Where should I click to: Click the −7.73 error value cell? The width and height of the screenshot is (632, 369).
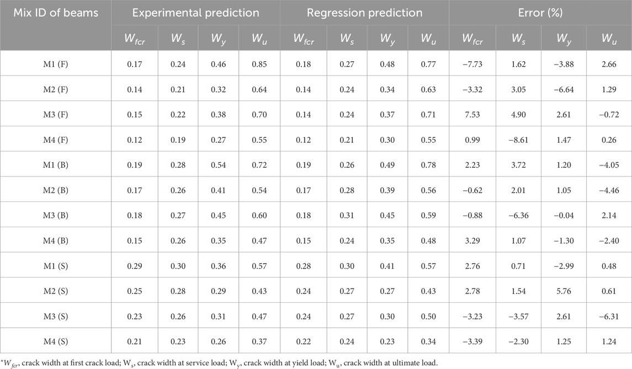click(470, 62)
